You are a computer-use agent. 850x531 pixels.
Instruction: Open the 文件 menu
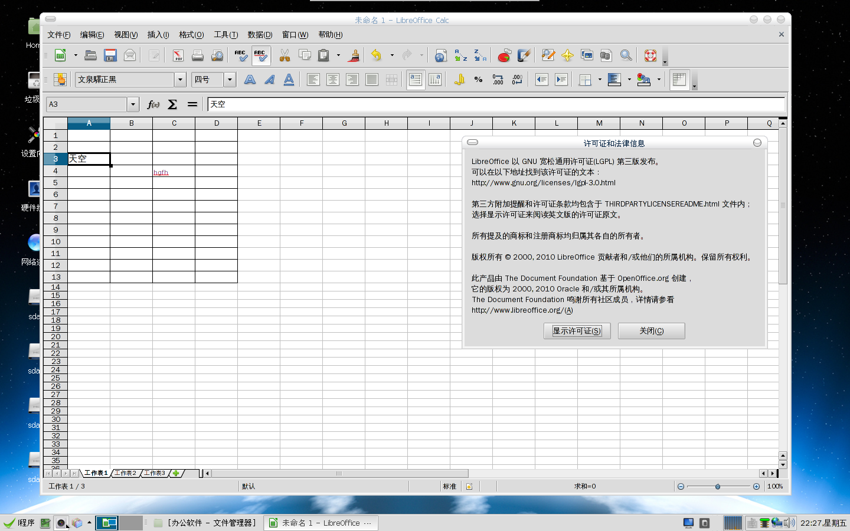59,35
